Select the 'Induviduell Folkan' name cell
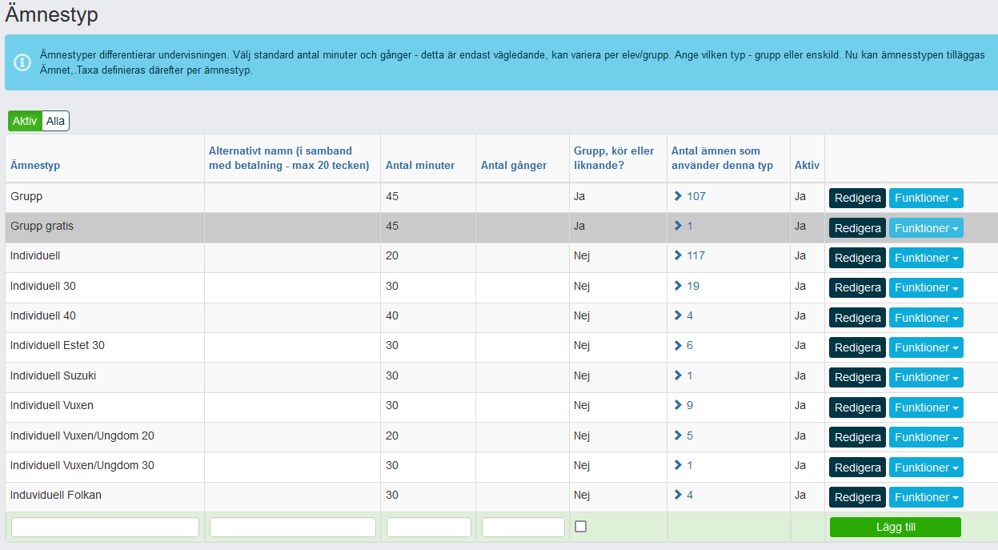Image resolution: width=998 pixels, height=550 pixels. (105, 497)
